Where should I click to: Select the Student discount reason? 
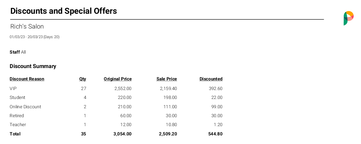18,97
